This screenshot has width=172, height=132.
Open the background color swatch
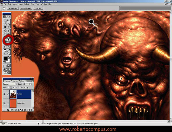coord(8,61)
